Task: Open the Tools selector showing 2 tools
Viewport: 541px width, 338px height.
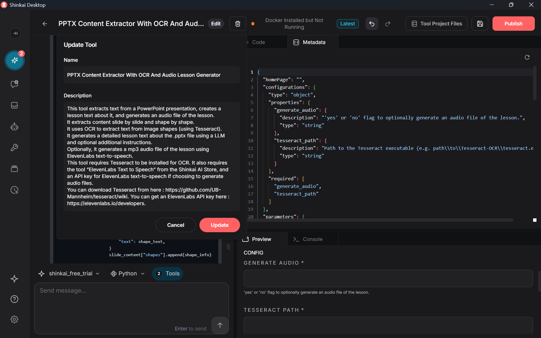Action: click(167, 273)
